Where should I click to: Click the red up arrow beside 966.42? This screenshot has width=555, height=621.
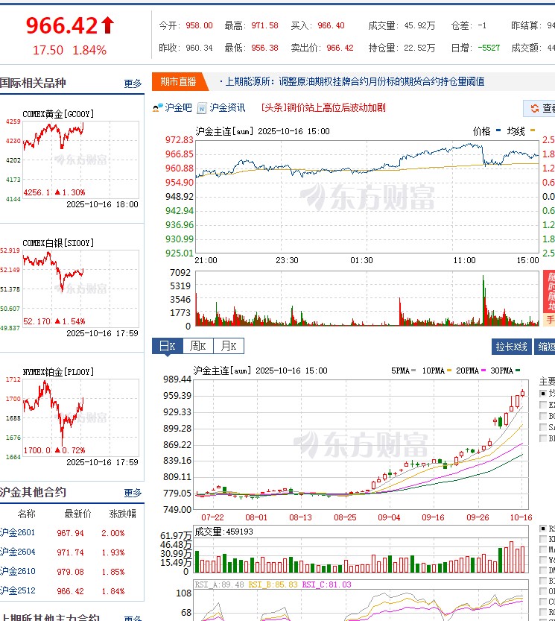tap(108, 26)
